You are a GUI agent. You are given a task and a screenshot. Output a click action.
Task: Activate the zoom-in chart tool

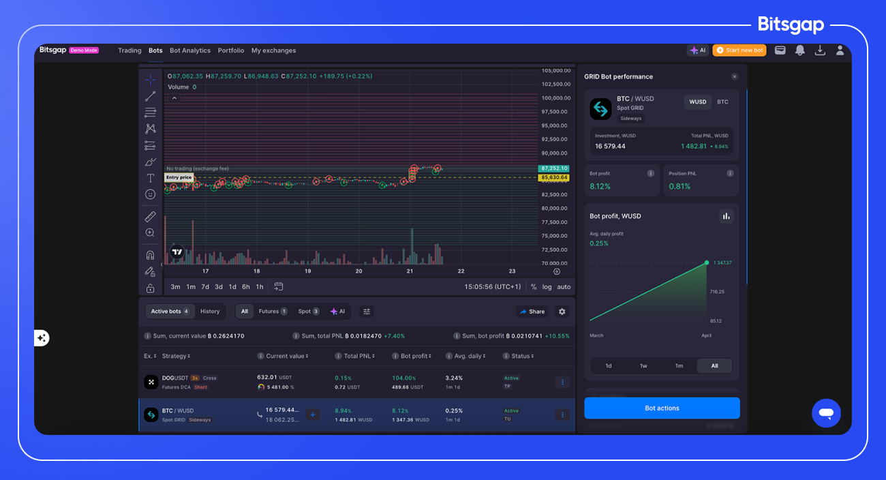pos(150,232)
